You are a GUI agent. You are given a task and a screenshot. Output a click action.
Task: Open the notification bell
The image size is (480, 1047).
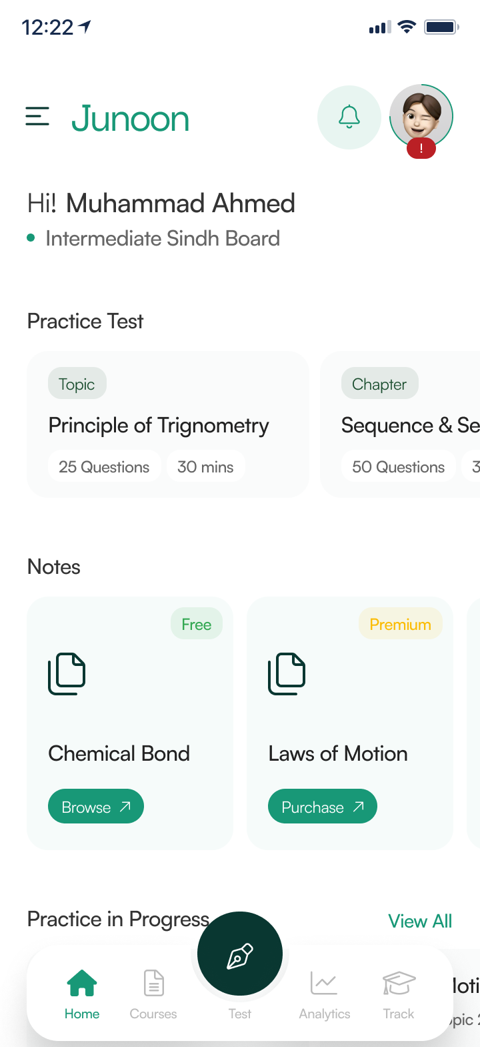pyautogui.click(x=349, y=117)
